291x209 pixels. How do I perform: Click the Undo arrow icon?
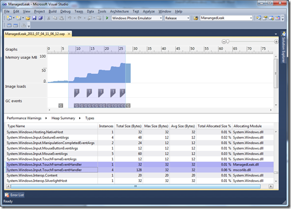coord(70,18)
